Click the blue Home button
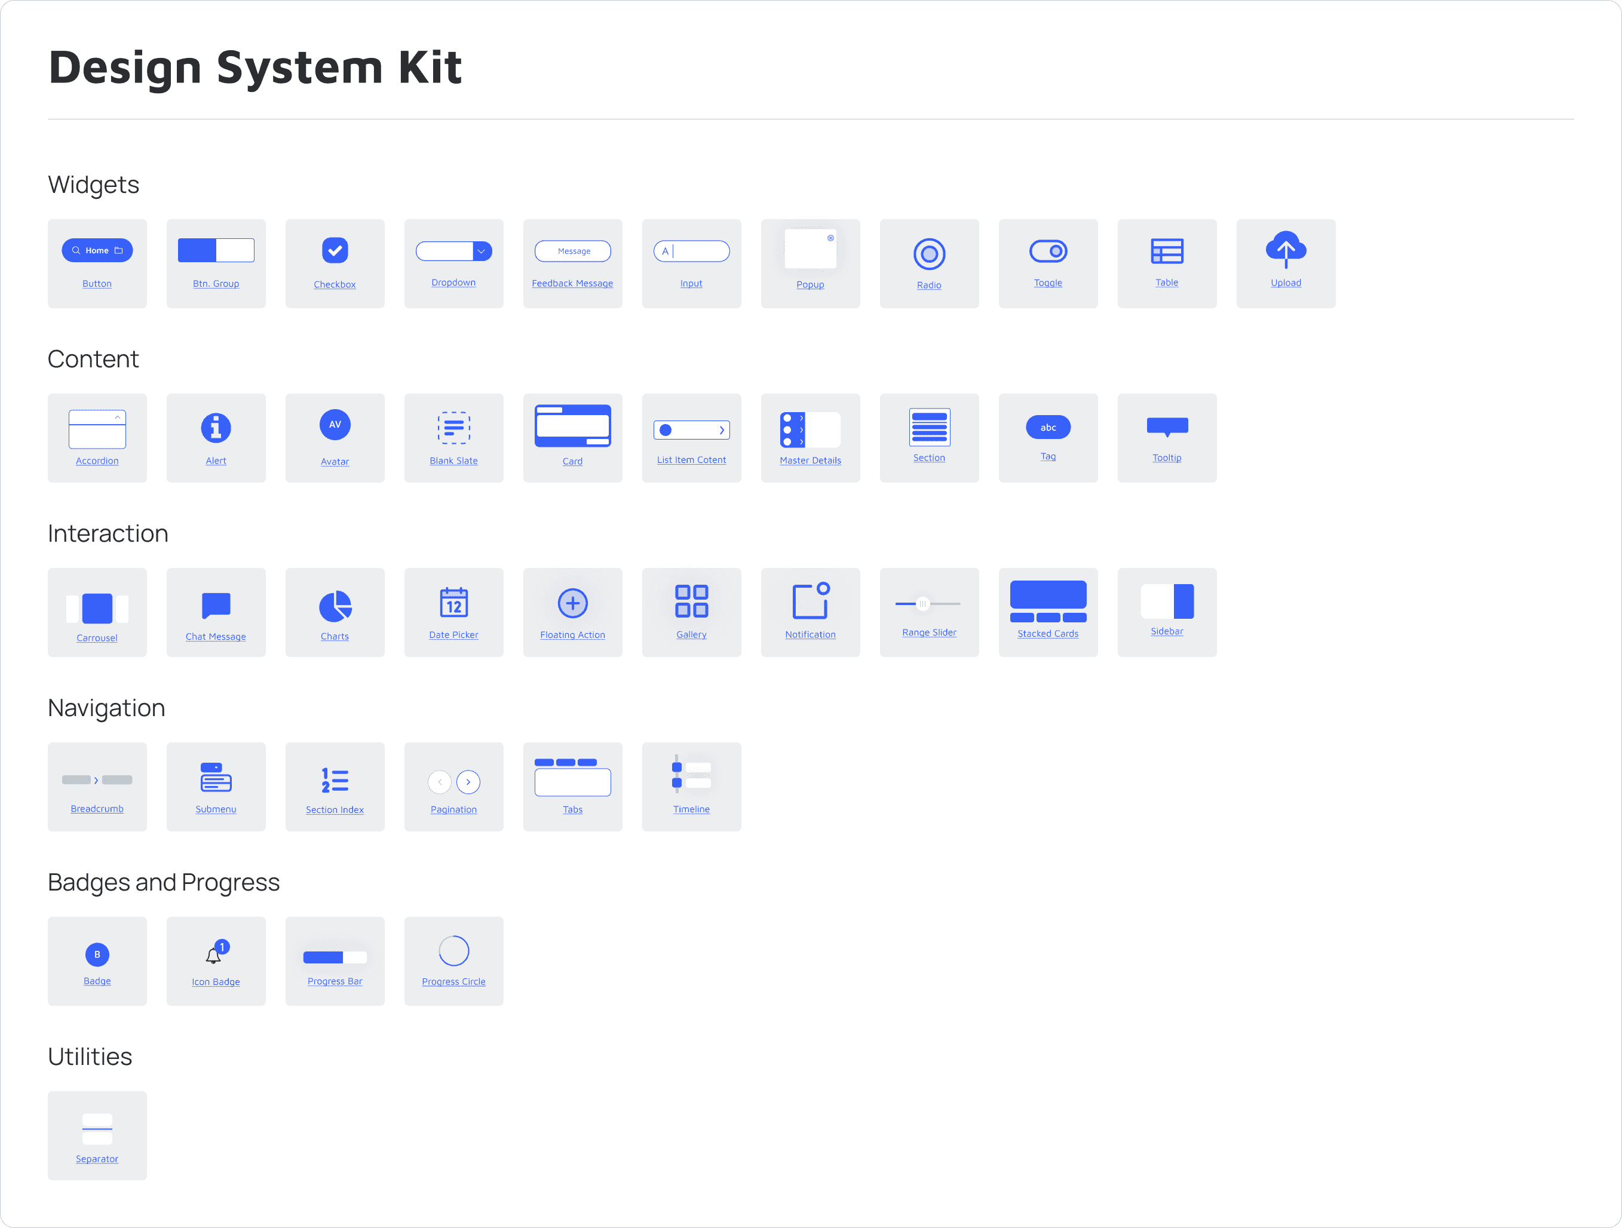 click(x=97, y=250)
